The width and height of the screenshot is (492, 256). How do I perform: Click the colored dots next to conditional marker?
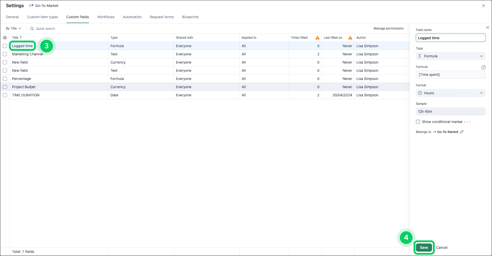pyautogui.click(x=467, y=122)
